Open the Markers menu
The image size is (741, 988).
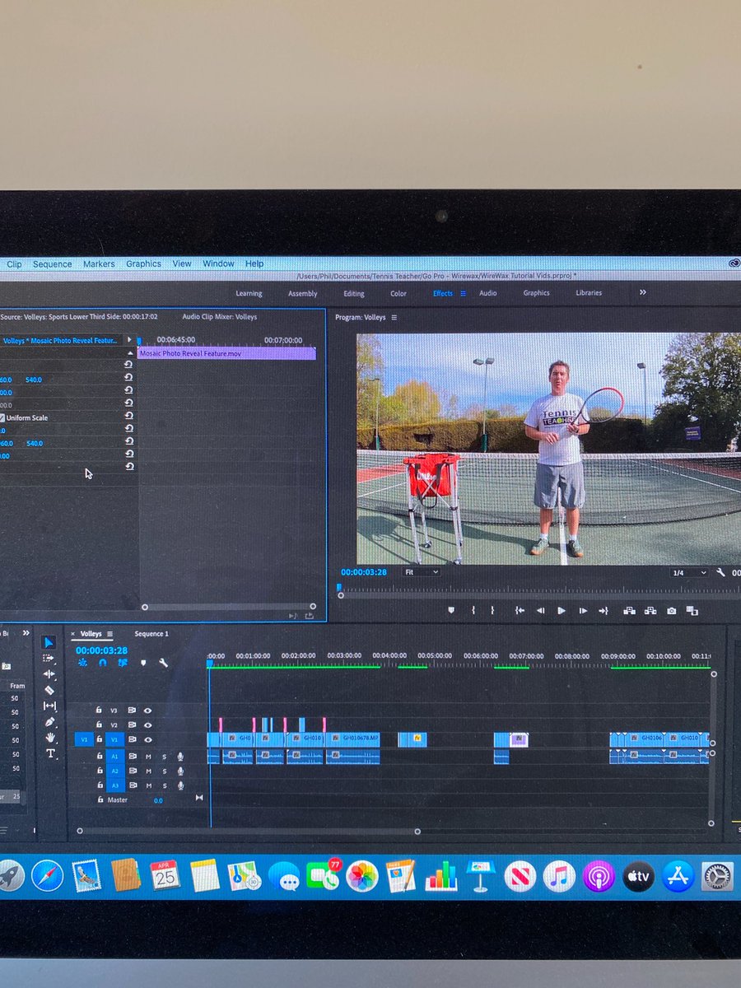pyautogui.click(x=99, y=264)
